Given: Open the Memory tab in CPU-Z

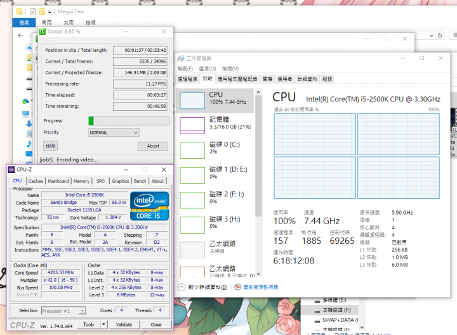Looking at the screenshot, I should [x=82, y=181].
